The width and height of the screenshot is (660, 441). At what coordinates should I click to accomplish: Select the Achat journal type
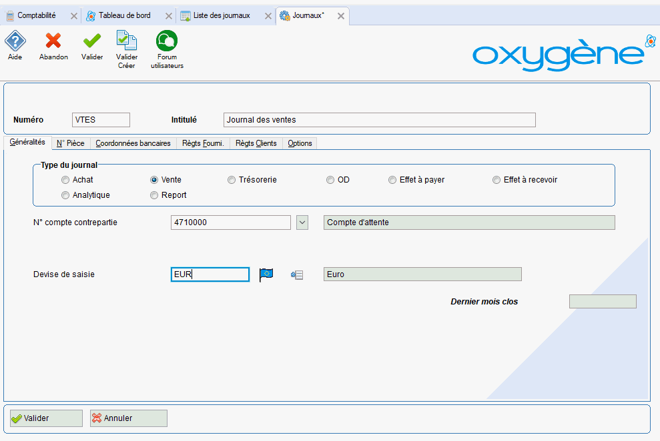pyautogui.click(x=65, y=180)
